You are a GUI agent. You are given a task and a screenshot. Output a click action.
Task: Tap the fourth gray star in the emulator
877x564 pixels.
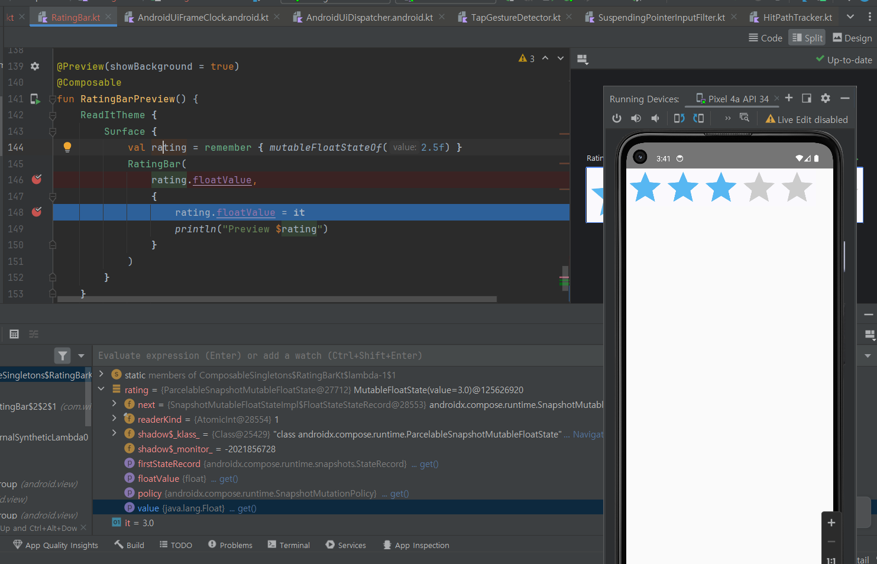[x=759, y=187]
